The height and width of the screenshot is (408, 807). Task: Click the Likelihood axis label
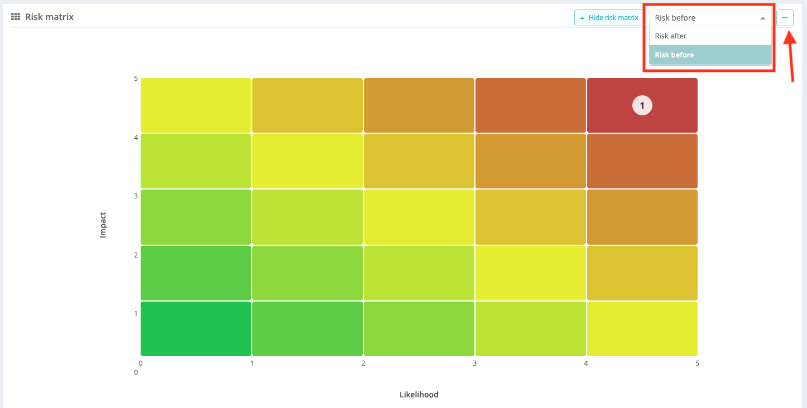coord(419,395)
